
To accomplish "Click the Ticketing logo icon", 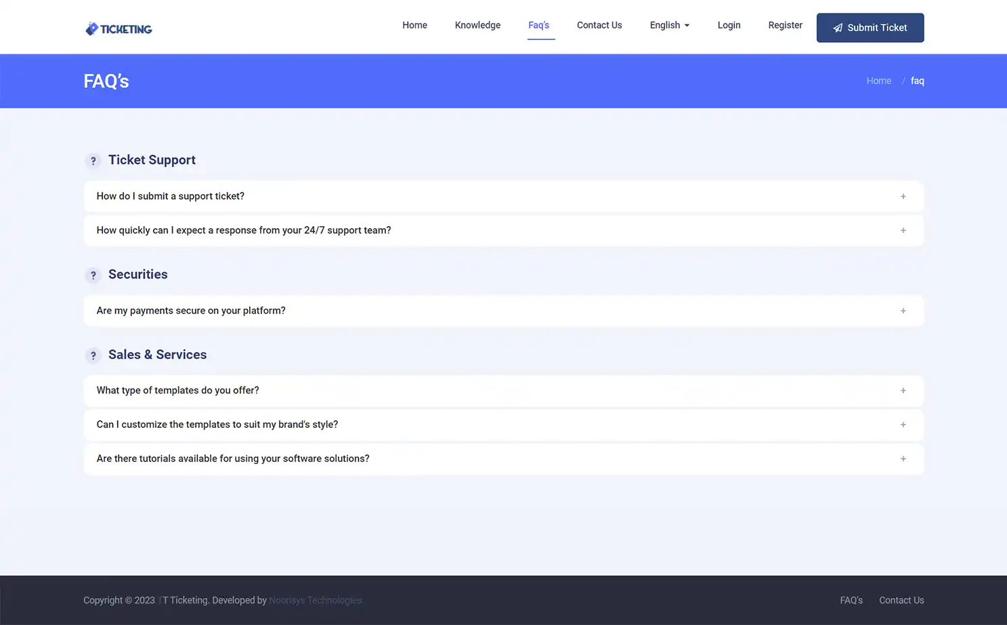I will pos(91,28).
